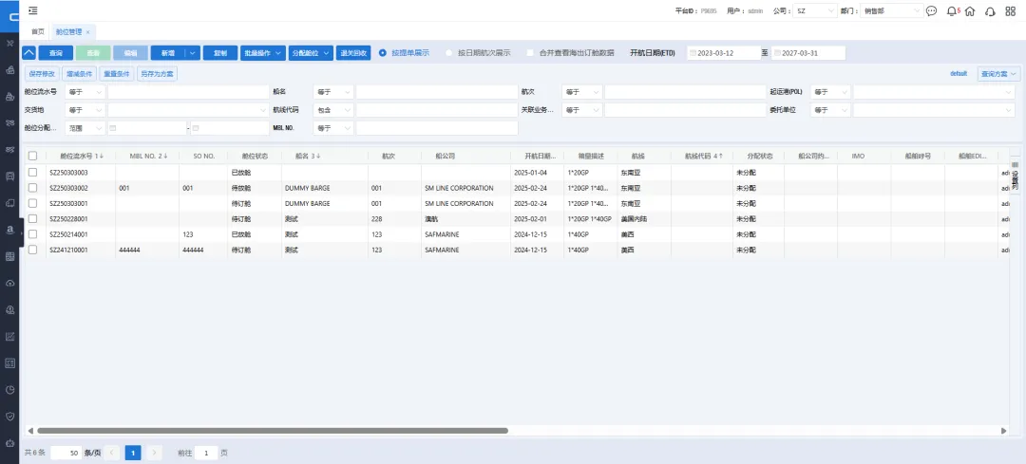The image size is (1026, 464).
Task: Click the 重置条件 button
Action: 116,73
